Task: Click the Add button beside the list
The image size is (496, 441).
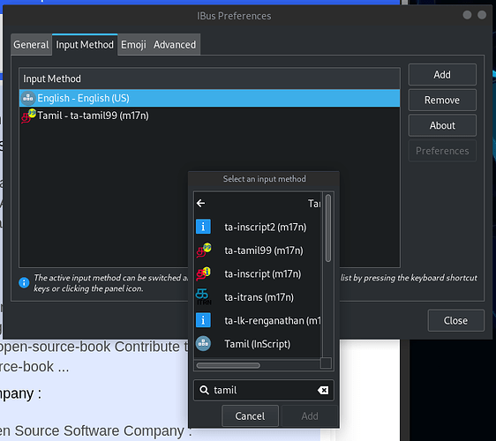Action: pos(442,75)
